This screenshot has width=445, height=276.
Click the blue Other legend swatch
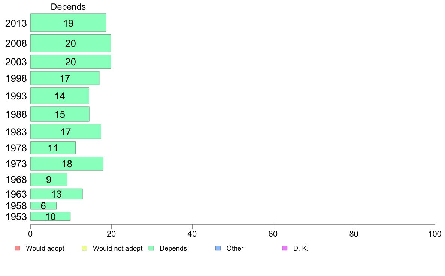tap(218, 248)
